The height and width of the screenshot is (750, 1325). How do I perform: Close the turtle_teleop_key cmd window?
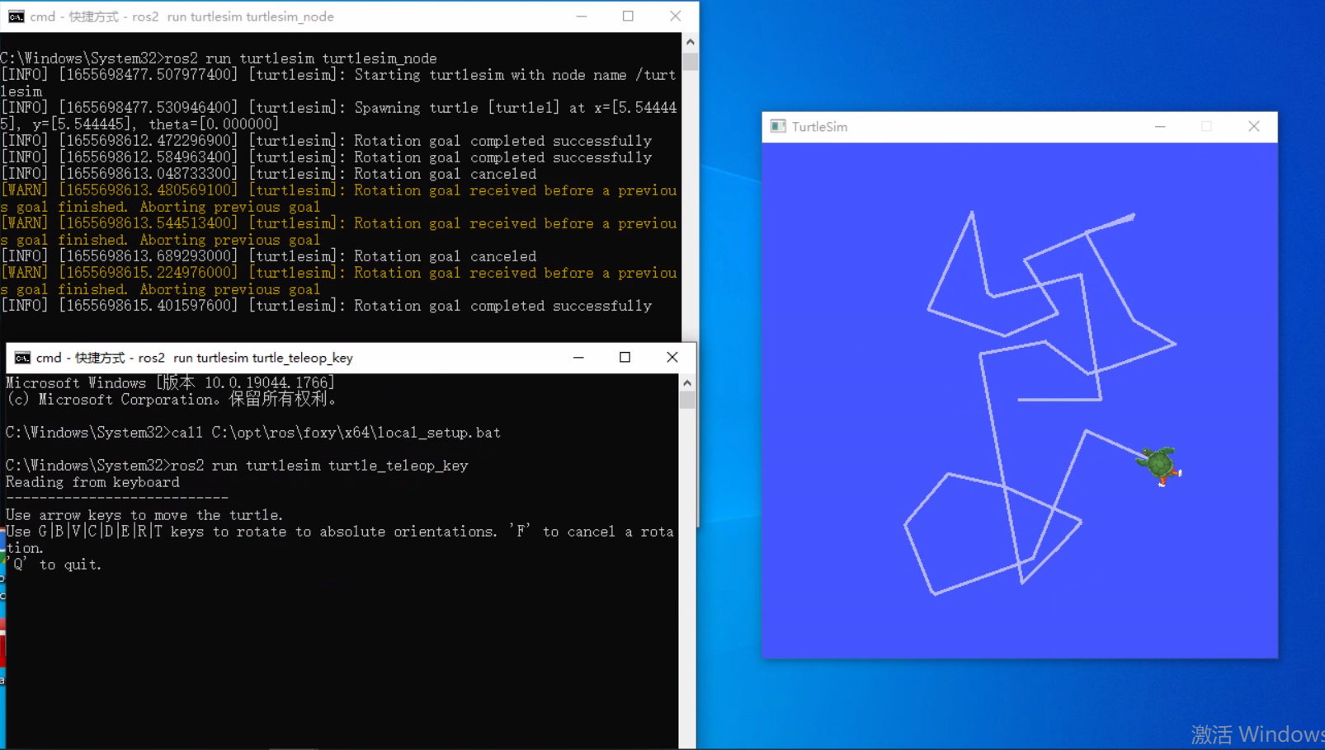[672, 358]
